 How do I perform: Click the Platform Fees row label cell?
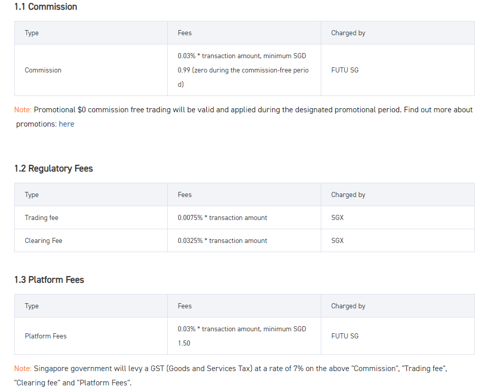click(46, 336)
